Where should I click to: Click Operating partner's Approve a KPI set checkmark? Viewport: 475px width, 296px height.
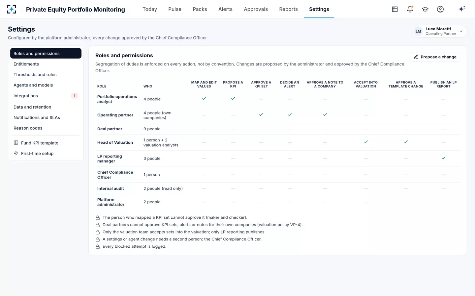click(261, 114)
